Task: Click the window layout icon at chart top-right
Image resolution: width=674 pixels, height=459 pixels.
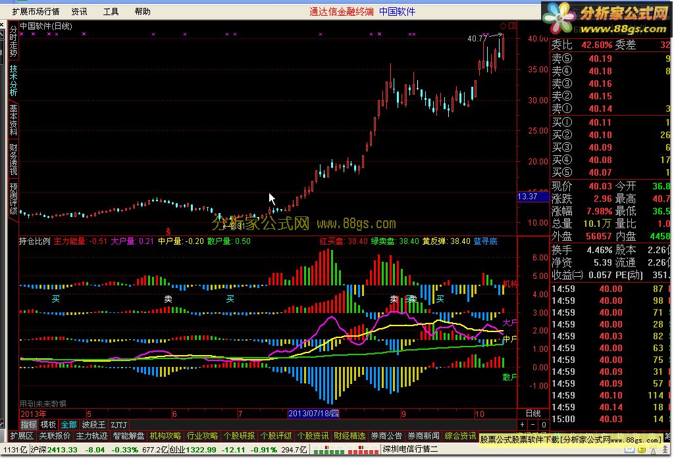Action: (x=512, y=26)
